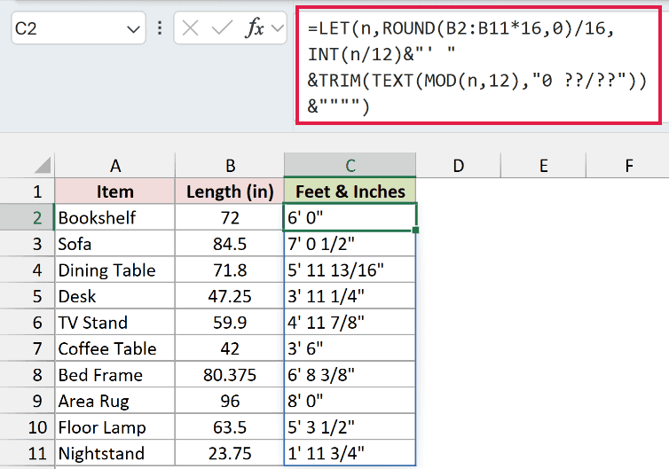669x469 pixels.
Task: Select row 11 header
Action: point(28,453)
